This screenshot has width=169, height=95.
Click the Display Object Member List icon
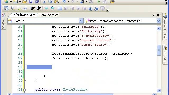click(6, 8)
